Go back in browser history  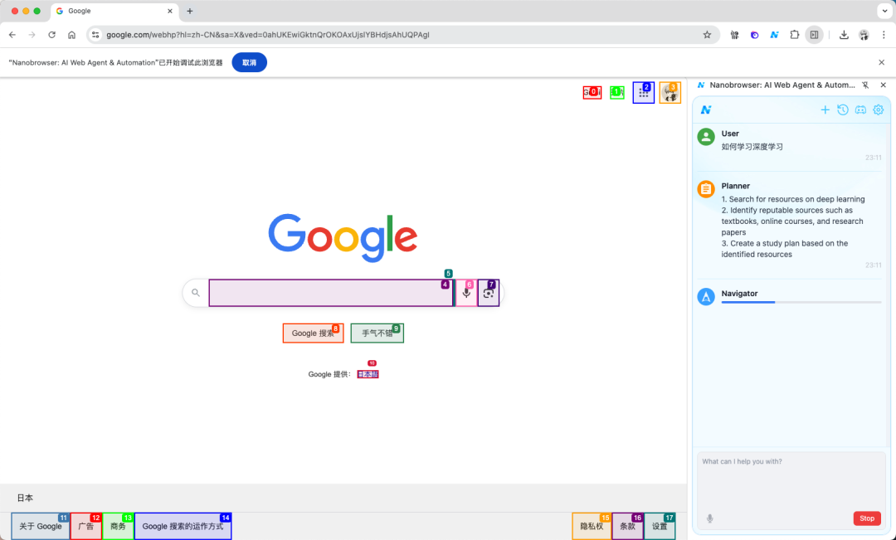click(12, 35)
